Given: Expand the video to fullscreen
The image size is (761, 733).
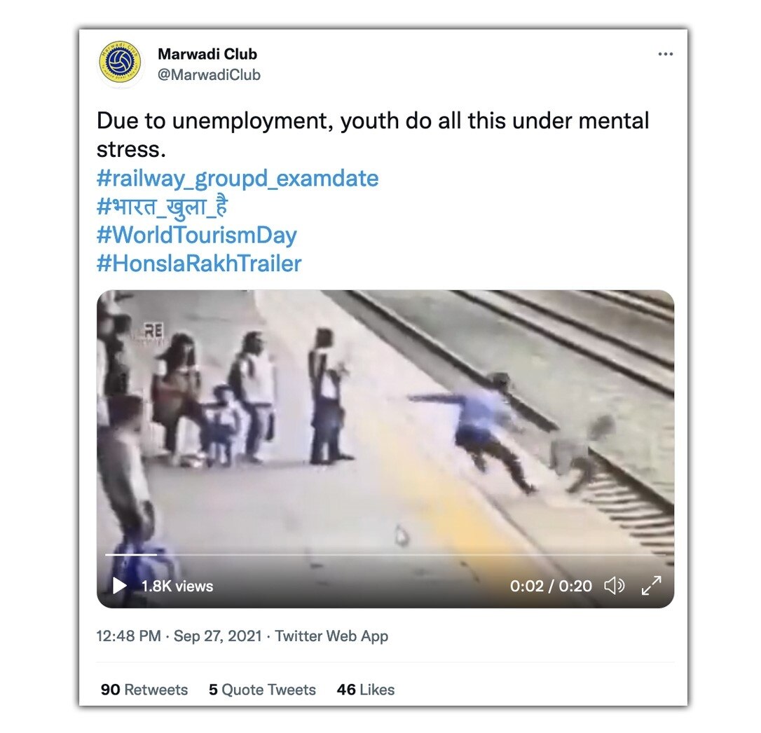Looking at the screenshot, I should (651, 585).
